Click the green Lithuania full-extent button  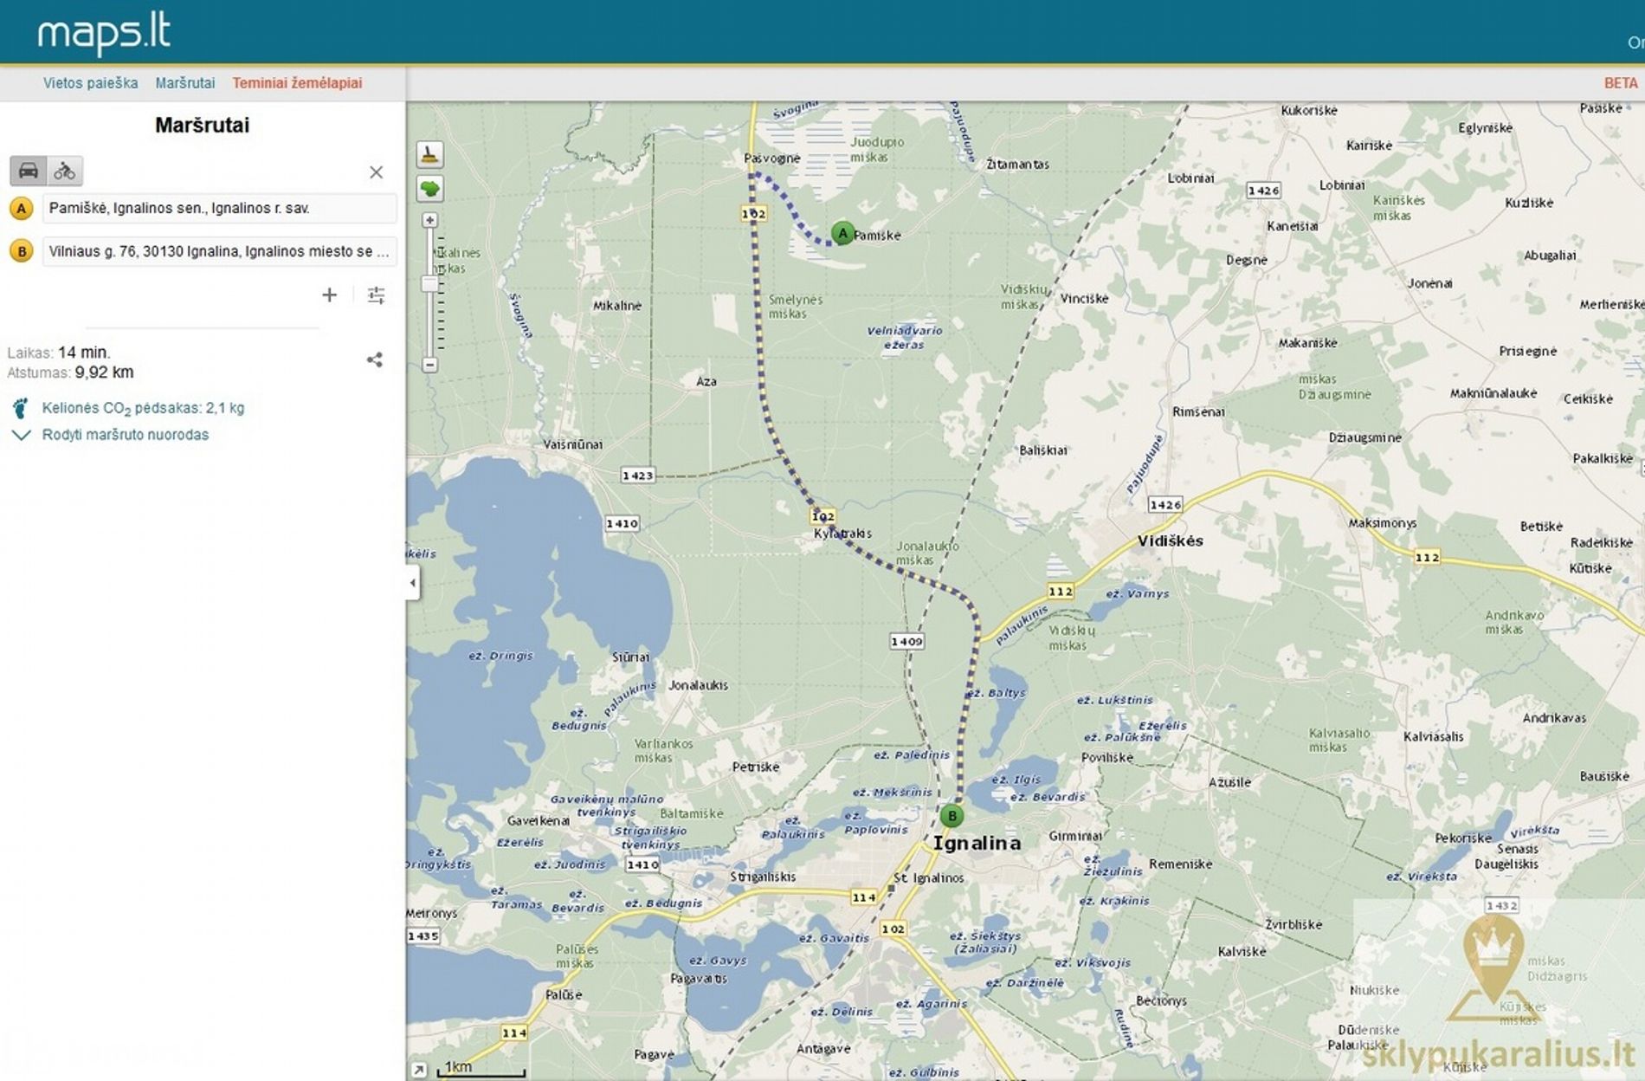(x=429, y=189)
